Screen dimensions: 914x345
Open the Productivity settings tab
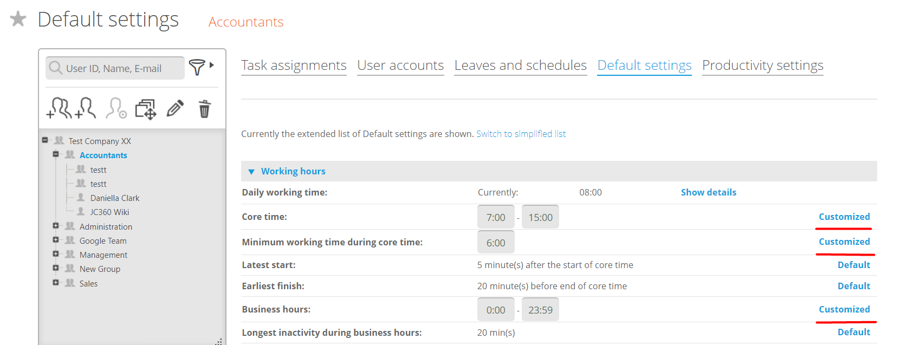pyautogui.click(x=762, y=66)
